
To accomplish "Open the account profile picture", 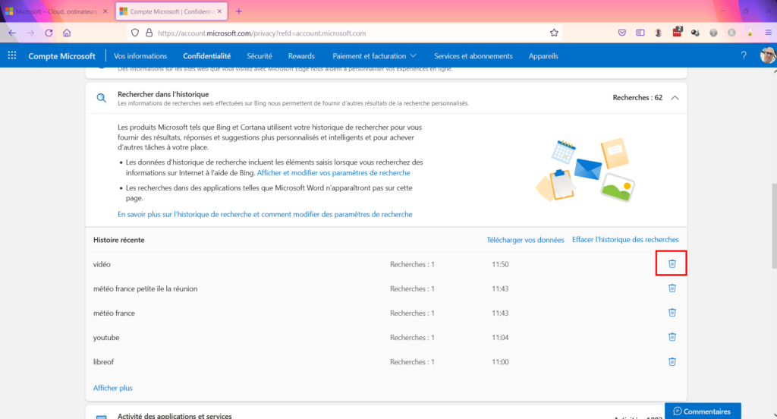I will click(768, 55).
